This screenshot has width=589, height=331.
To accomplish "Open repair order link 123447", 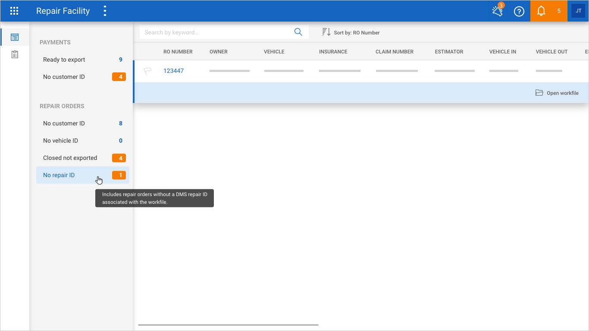I will pyautogui.click(x=173, y=71).
